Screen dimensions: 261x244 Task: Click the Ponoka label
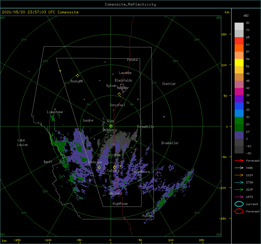click(132, 60)
